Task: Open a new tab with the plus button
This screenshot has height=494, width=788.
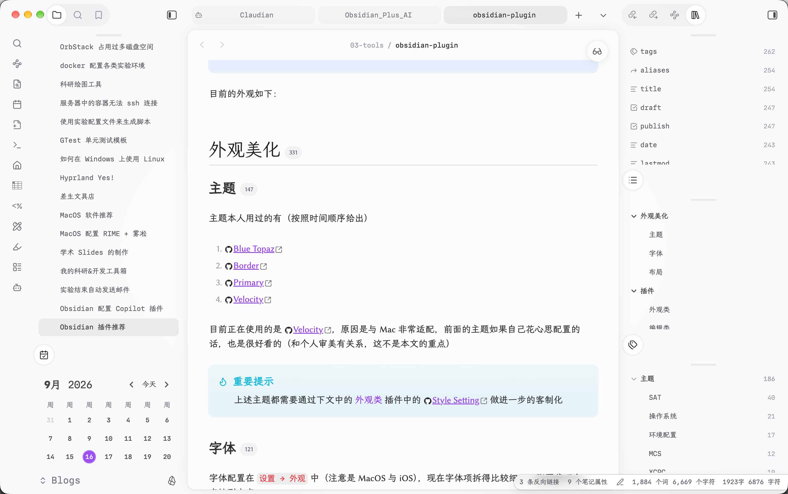Action: pyautogui.click(x=579, y=15)
